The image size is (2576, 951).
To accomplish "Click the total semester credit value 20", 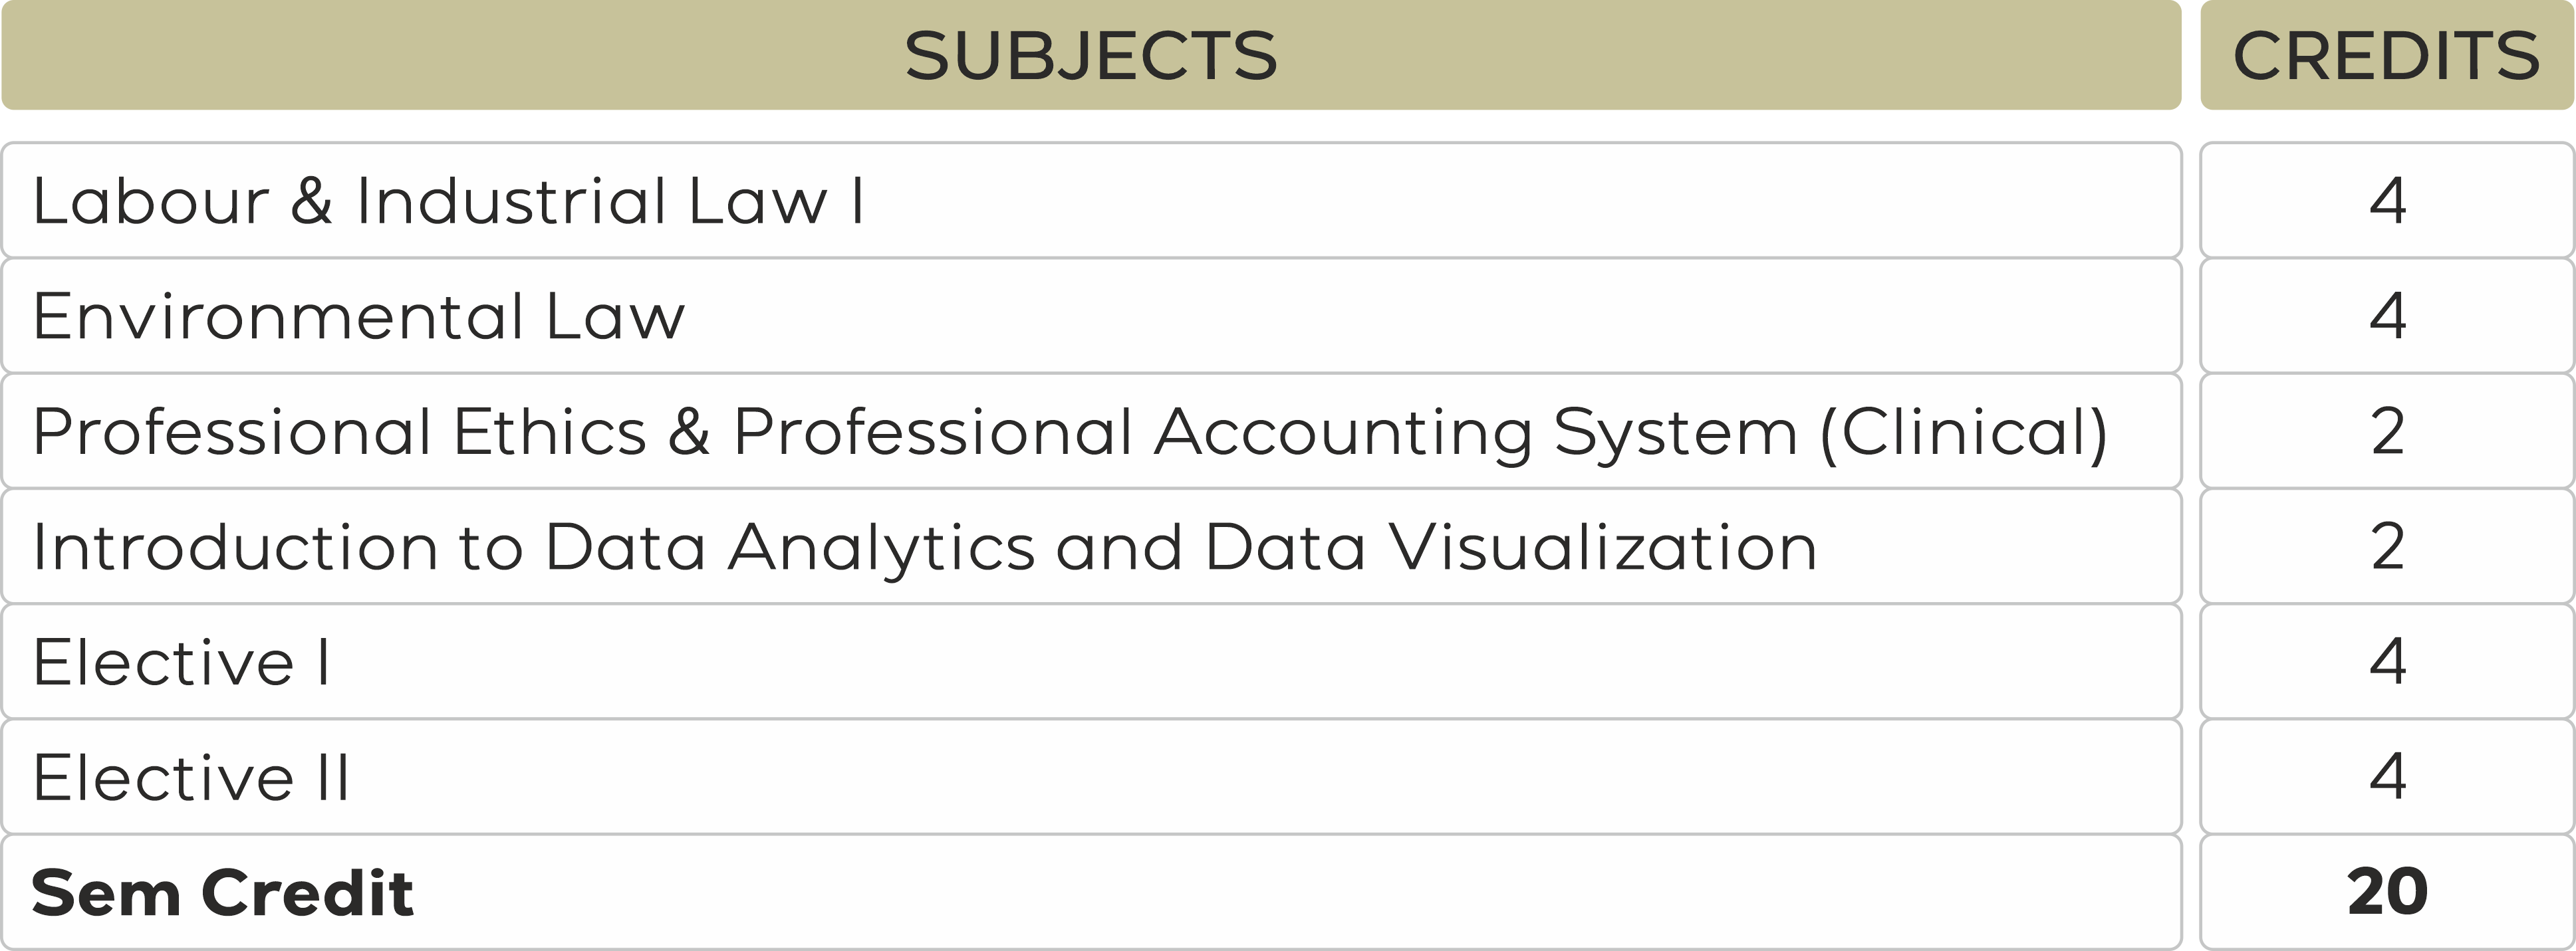I will (x=2387, y=893).
